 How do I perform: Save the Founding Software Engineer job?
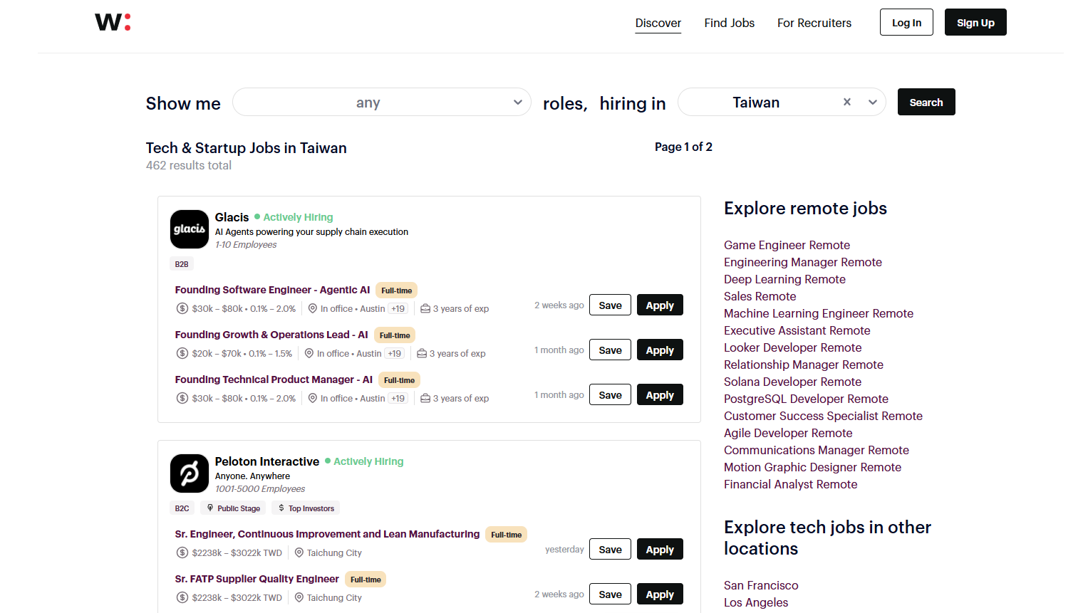(610, 305)
